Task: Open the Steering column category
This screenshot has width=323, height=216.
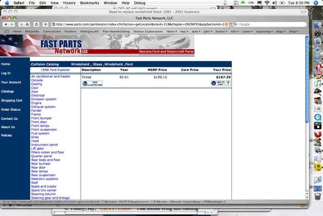Action: tap(44, 194)
